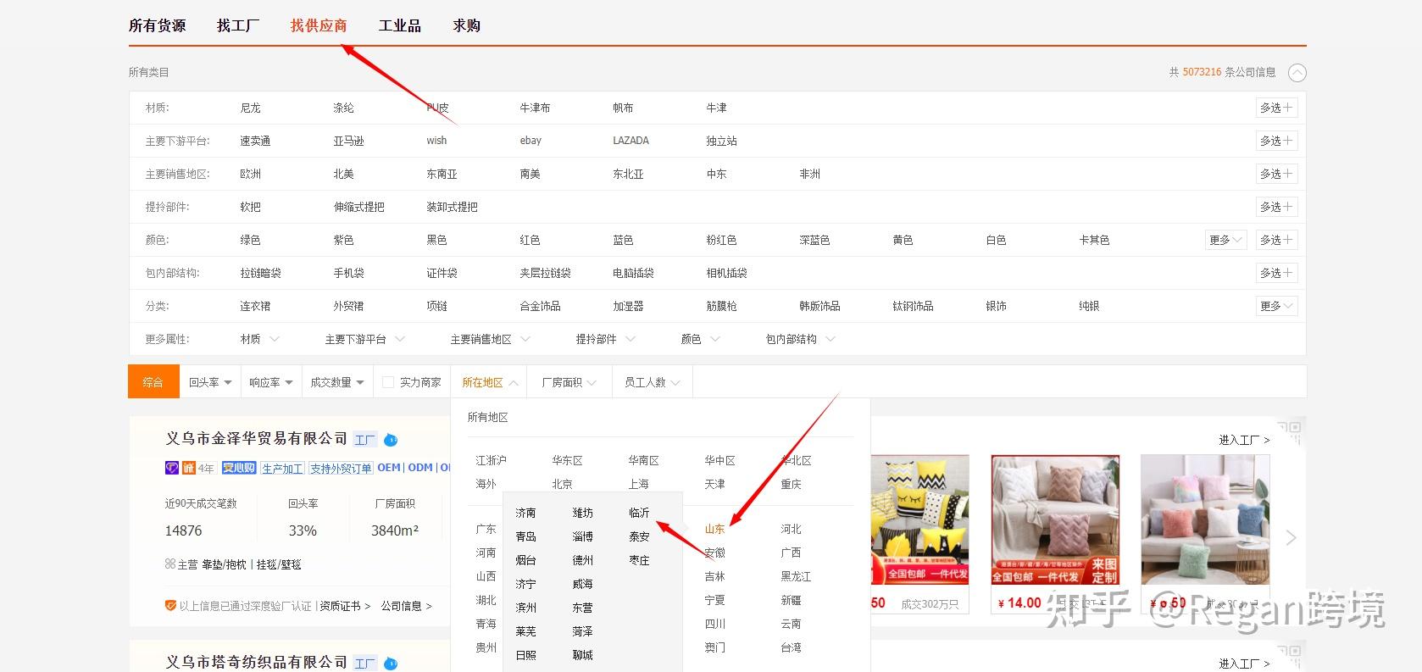Switch to the 找工厂 tab

coord(237,25)
